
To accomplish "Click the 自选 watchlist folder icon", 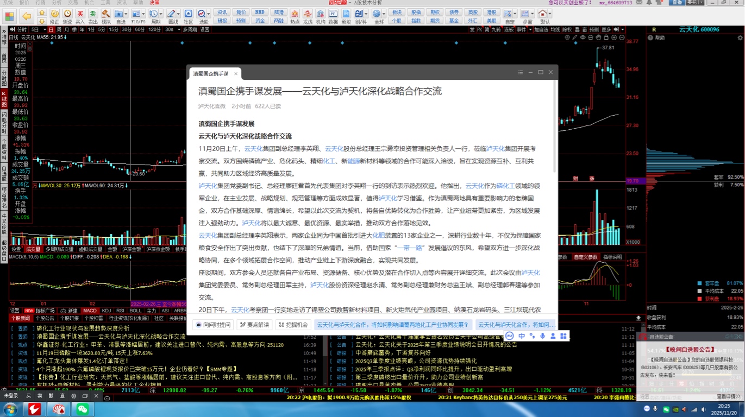I will (118, 13).
